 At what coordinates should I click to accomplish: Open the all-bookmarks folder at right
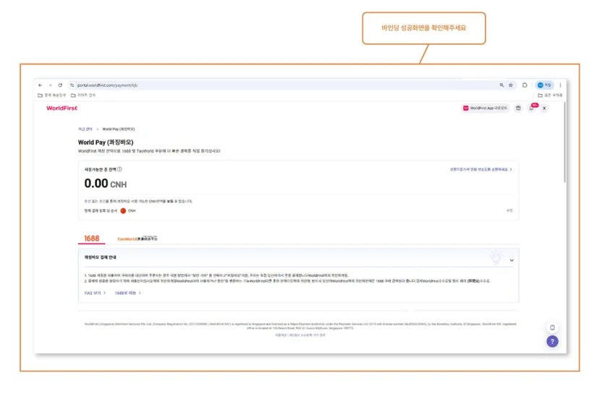[550, 95]
